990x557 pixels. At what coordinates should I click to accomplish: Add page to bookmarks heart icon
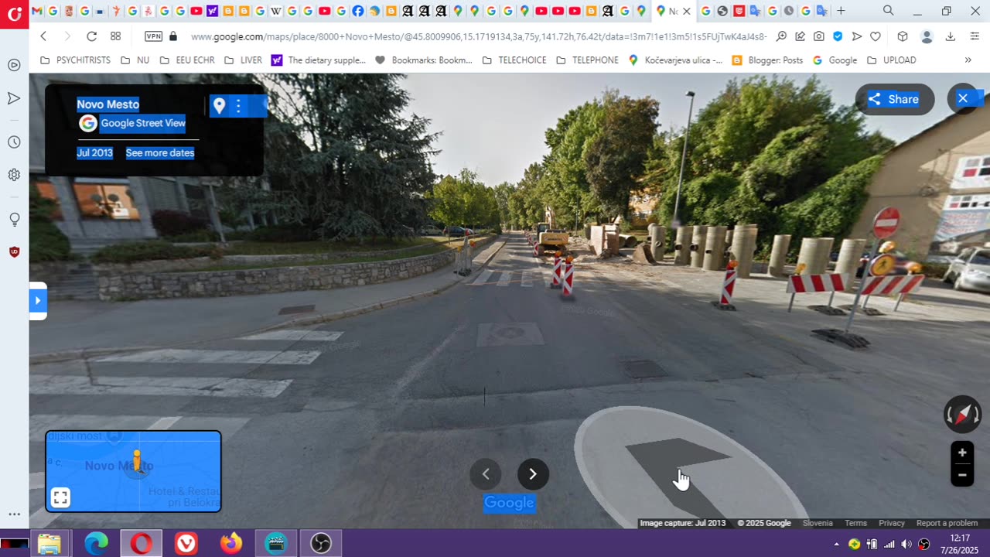point(876,36)
